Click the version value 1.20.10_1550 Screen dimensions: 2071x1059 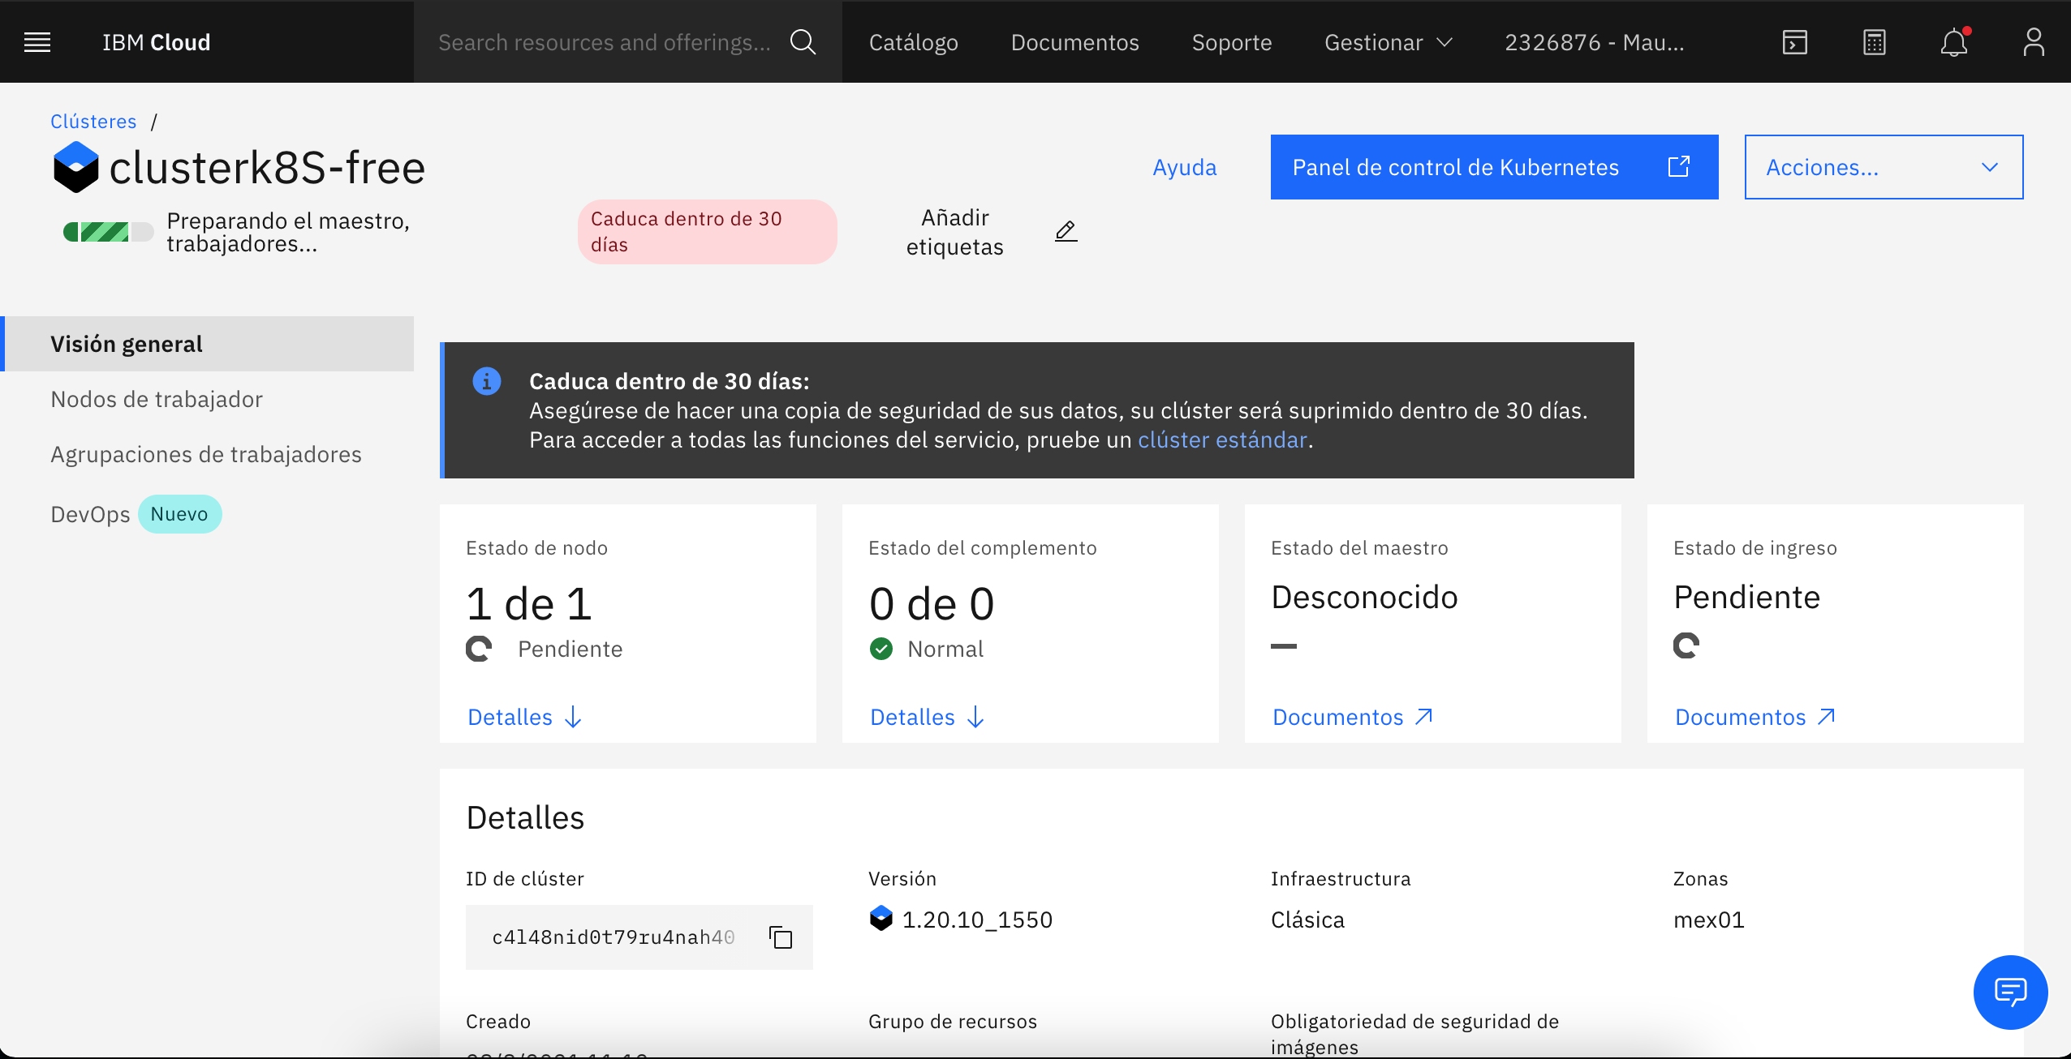(x=977, y=920)
